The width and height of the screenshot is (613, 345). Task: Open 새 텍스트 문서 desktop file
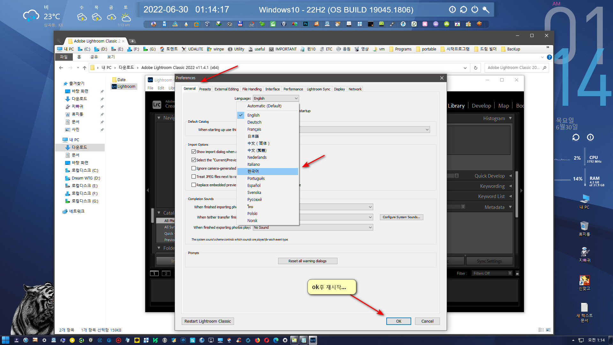584,312
